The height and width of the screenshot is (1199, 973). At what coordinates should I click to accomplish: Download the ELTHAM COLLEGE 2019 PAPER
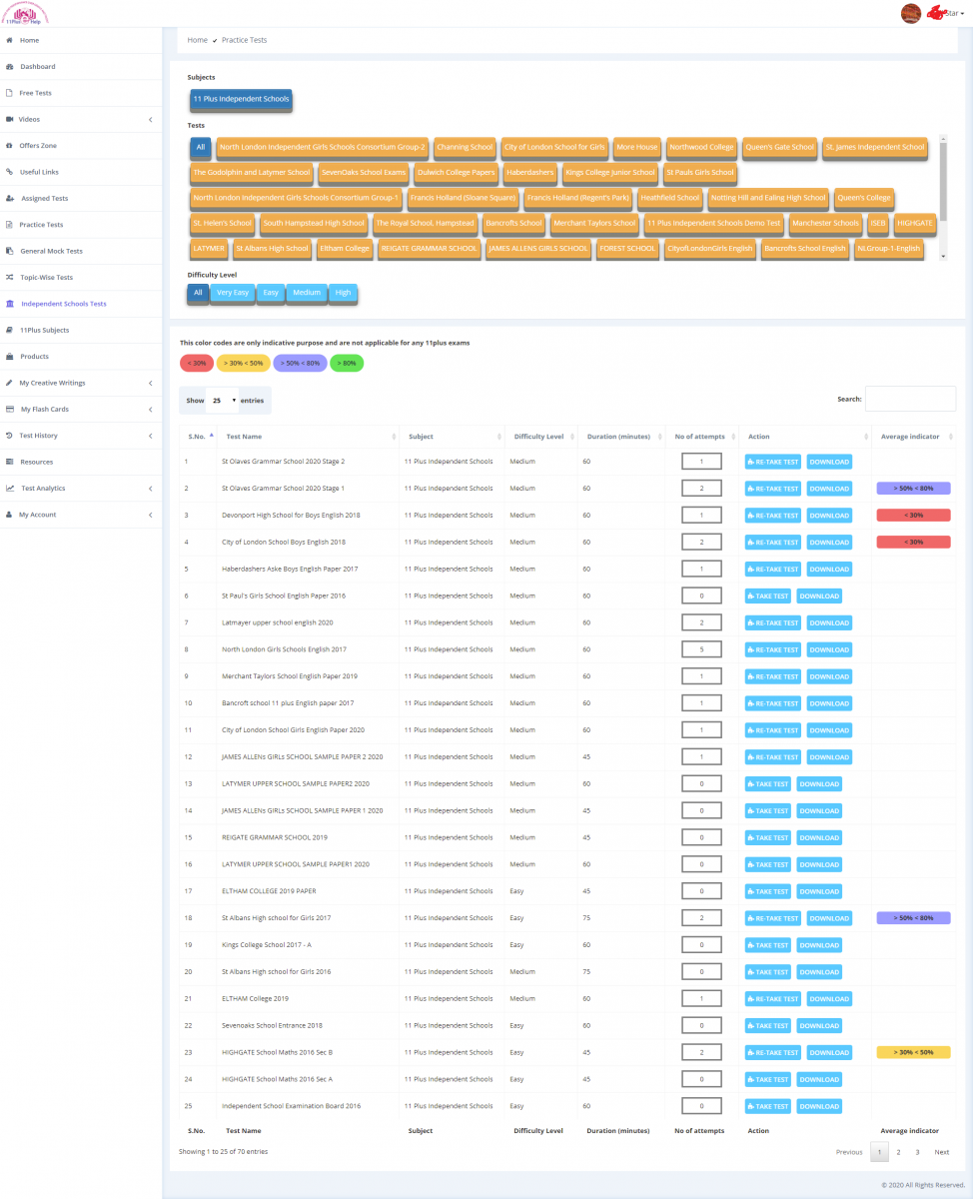point(818,891)
